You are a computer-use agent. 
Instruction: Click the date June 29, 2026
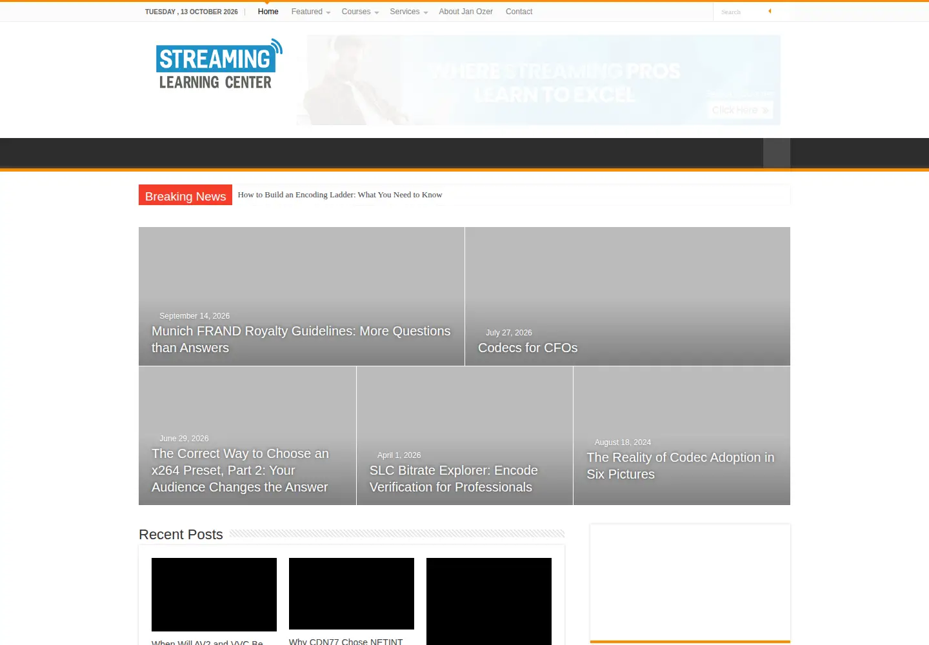[184, 439]
